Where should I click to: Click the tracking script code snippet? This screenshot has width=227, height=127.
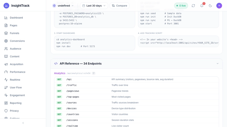[x=178, y=41]
